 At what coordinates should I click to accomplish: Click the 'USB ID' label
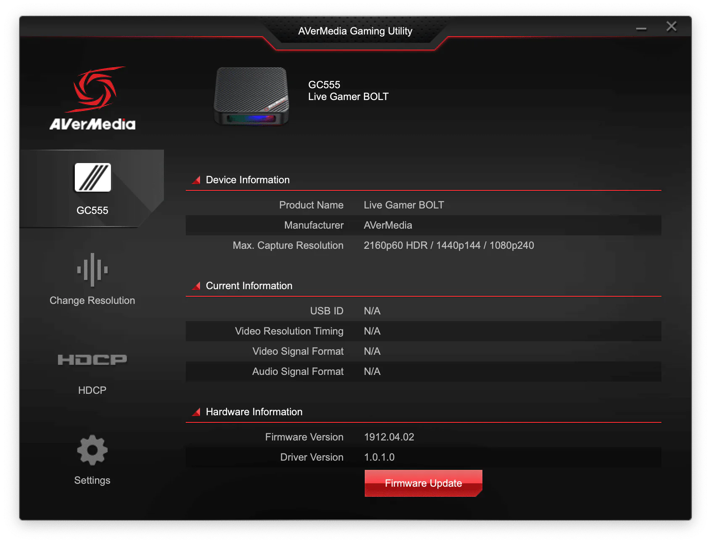click(327, 311)
